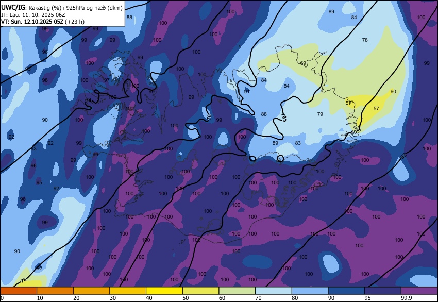
Task: Pick the 95–99.9 dark navy legend swatch
Action: coord(383,291)
